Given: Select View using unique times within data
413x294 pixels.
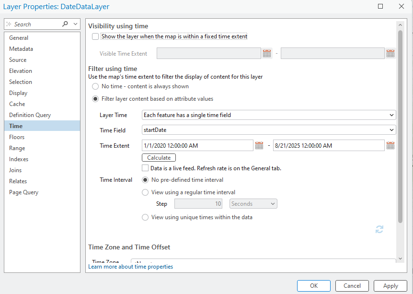Looking at the screenshot, I should pos(145,217).
